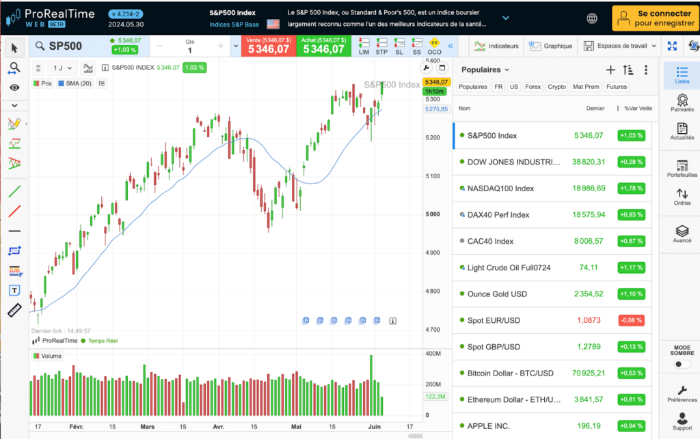Expand the Populaires list dropdown
Screen dimensions: 700x439
(x=485, y=70)
